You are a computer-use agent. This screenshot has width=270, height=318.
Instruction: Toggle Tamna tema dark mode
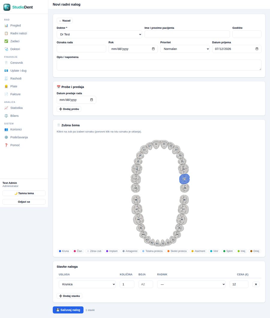(x=24, y=193)
